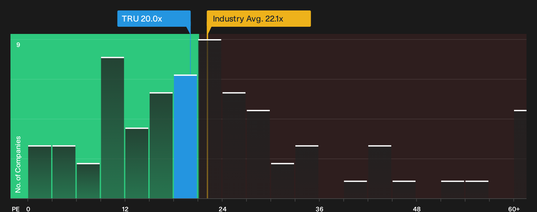Click the x-axis label 12
Viewport: 537px width, 212px height.
125,209
